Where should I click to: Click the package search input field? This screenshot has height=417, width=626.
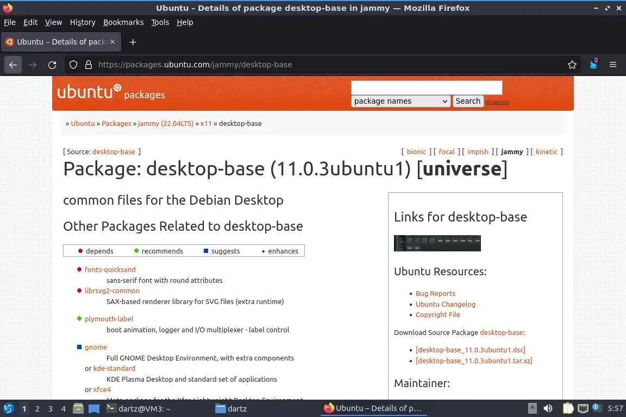[x=427, y=87]
